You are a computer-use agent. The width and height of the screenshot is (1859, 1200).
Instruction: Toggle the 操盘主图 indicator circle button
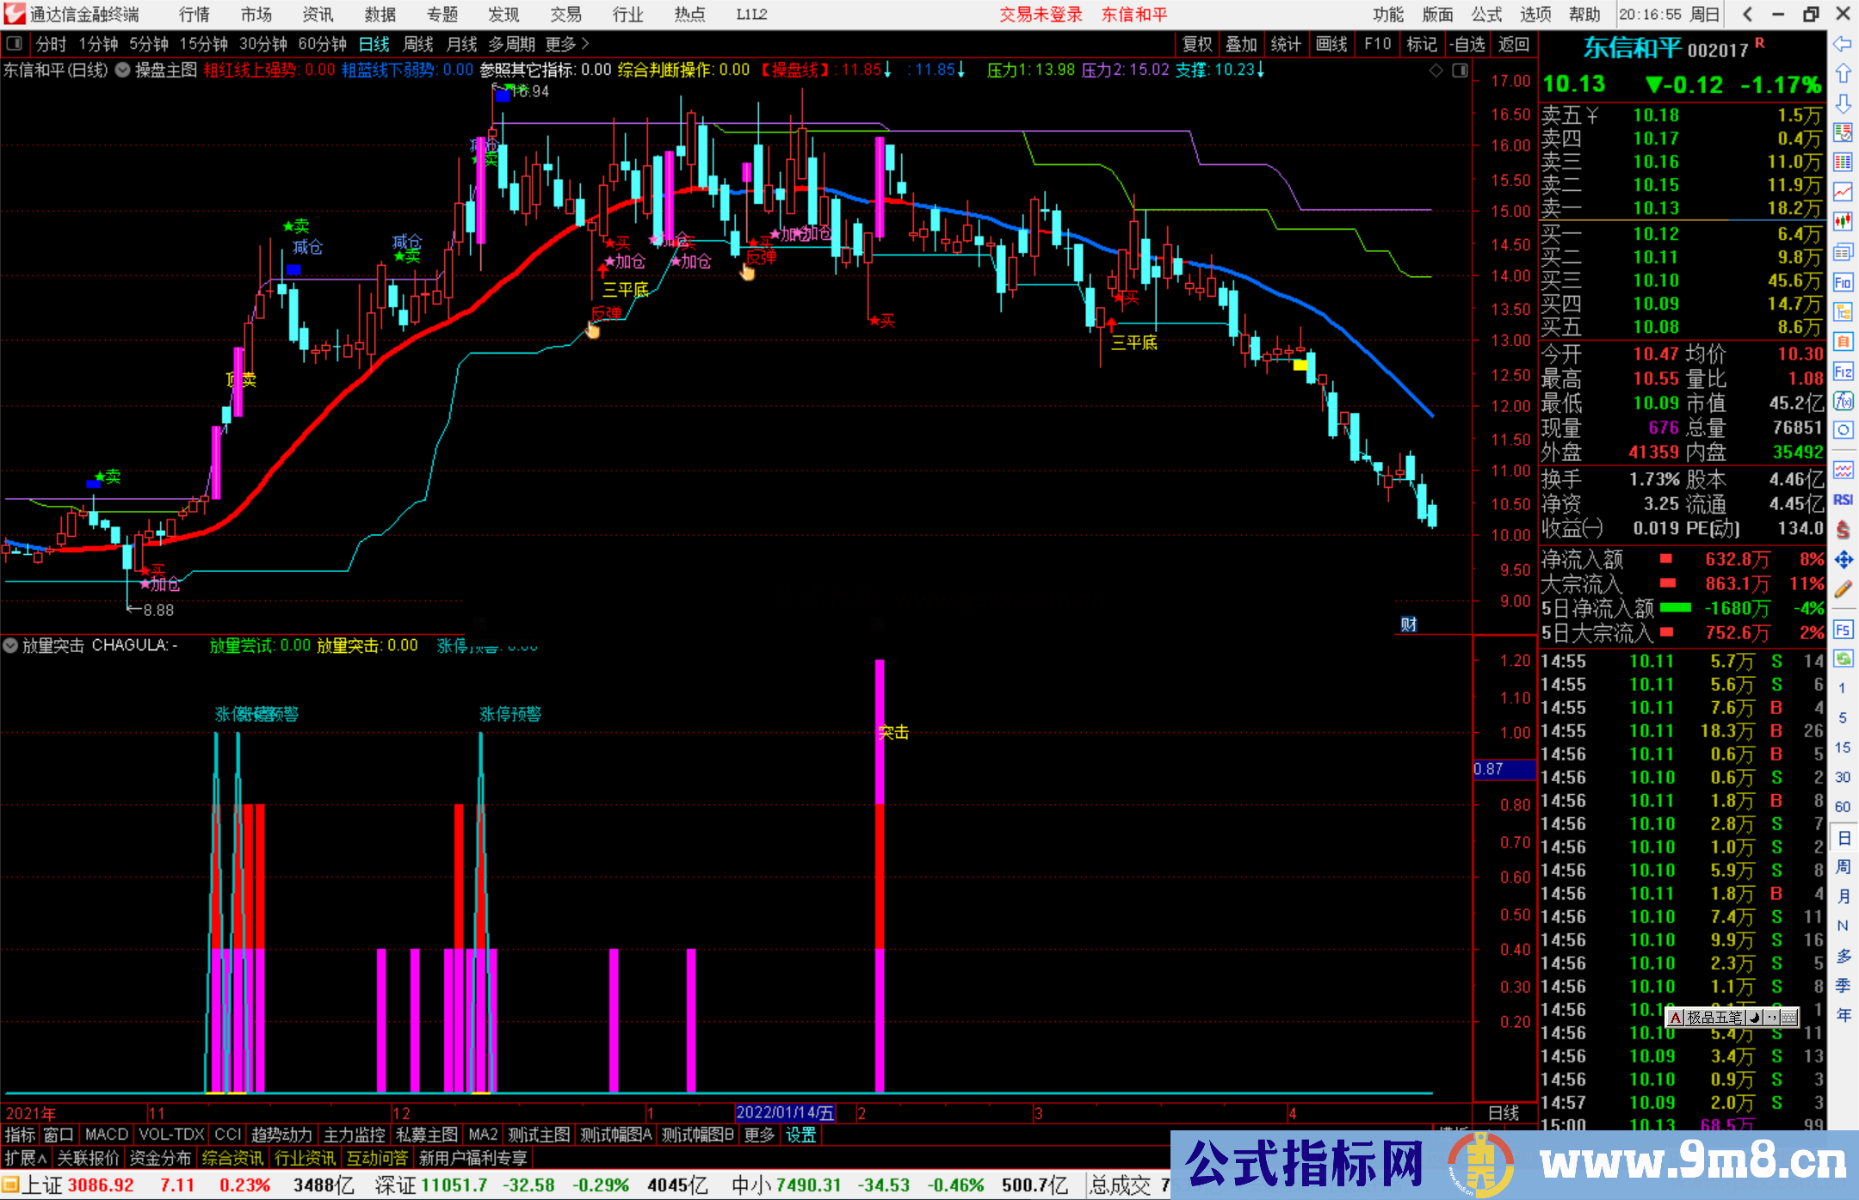pyautogui.click(x=123, y=71)
